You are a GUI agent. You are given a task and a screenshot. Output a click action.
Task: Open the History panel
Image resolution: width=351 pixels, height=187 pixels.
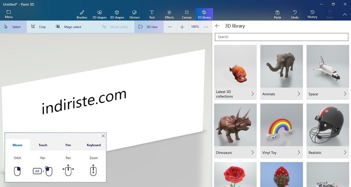[312, 14]
